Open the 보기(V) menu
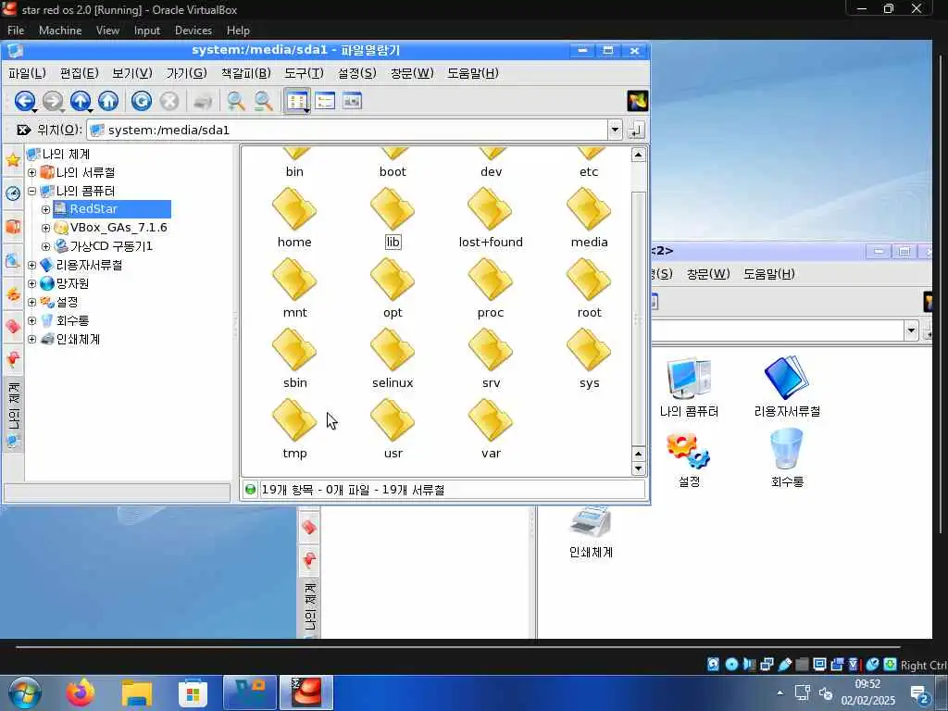This screenshot has width=948, height=711. [x=131, y=73]
